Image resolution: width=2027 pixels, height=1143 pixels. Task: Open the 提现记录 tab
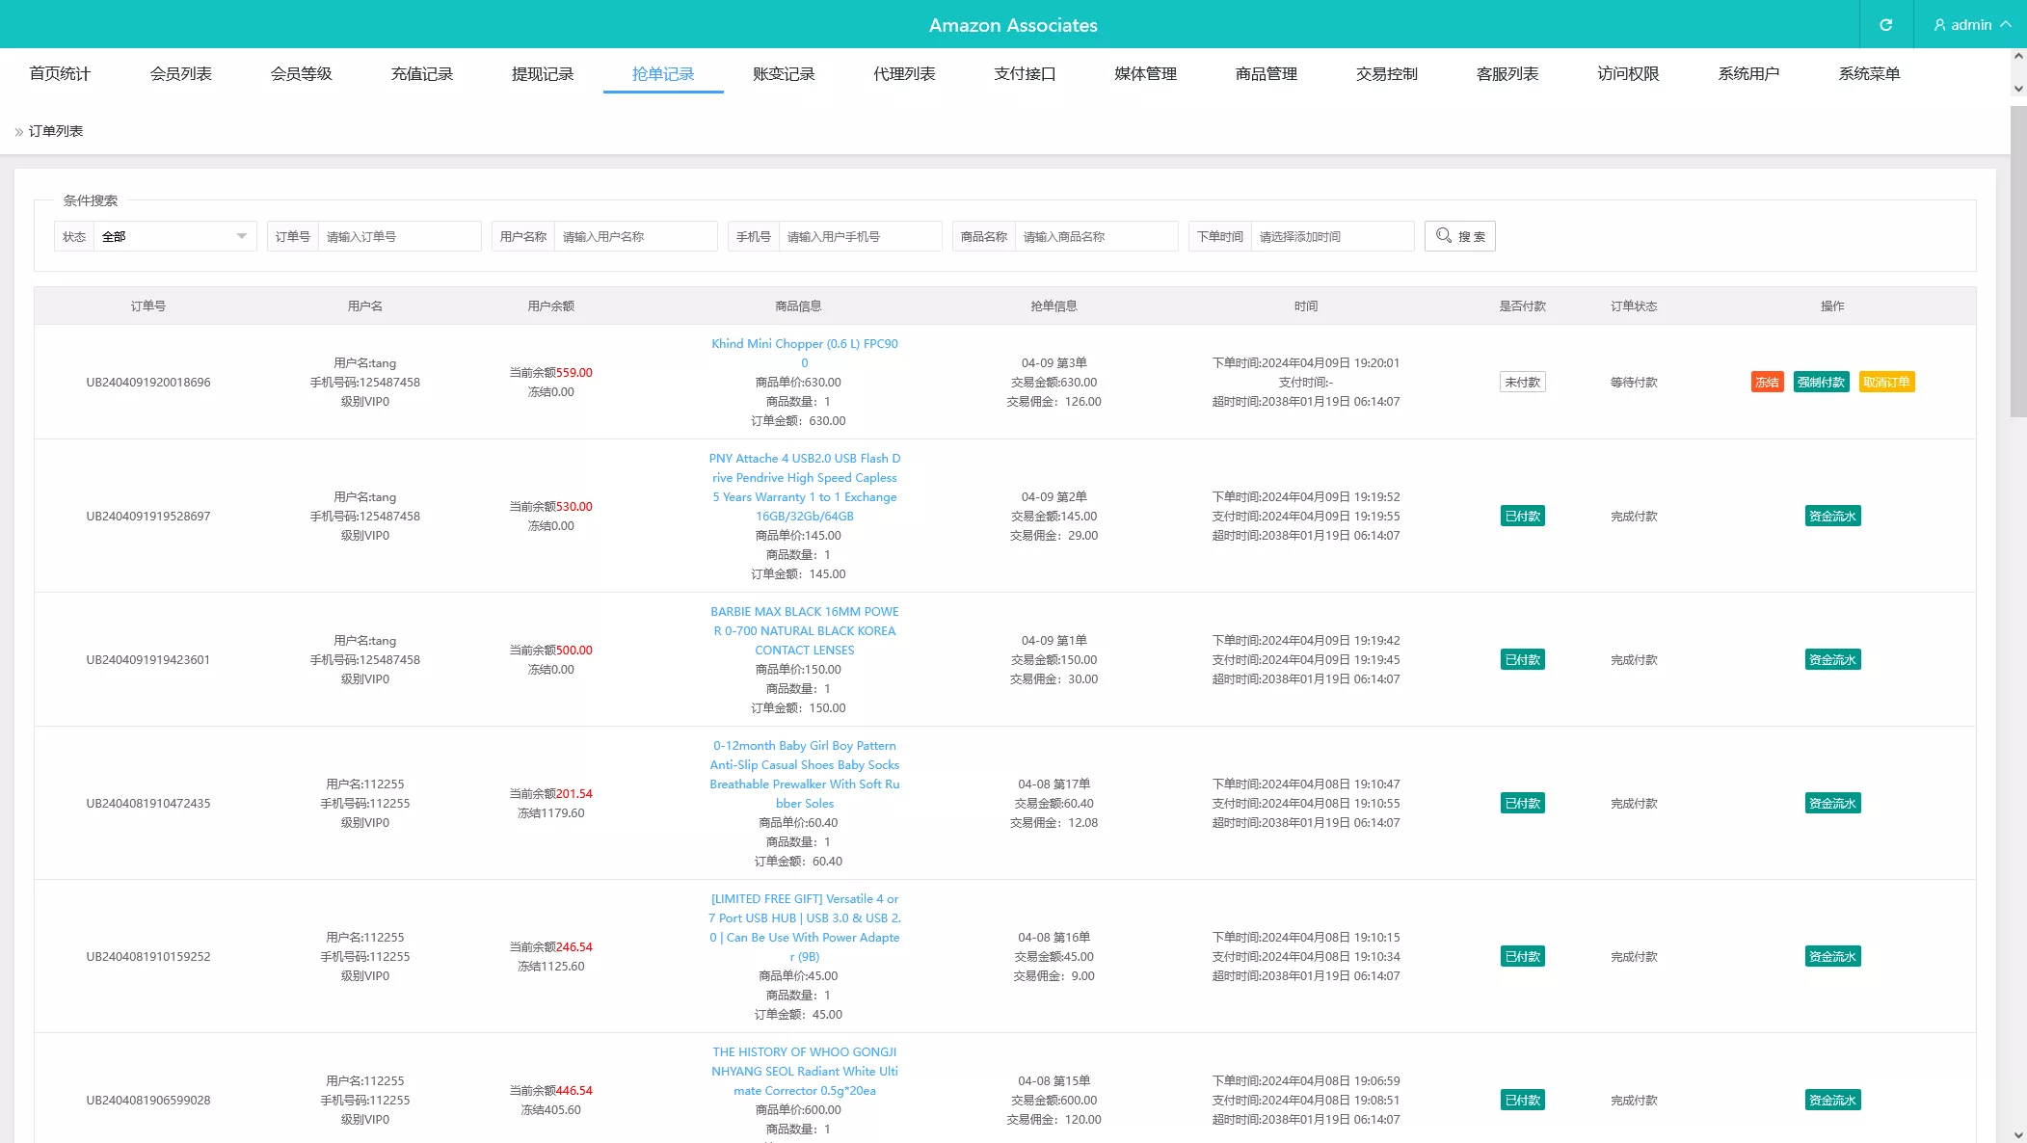click(542, 74)
